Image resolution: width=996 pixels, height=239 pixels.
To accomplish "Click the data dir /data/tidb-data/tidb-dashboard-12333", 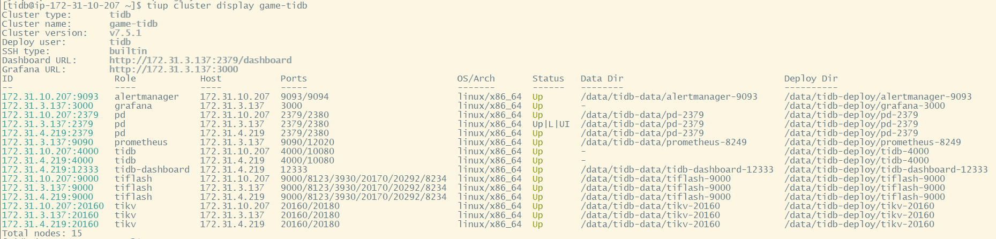I will [x=677, y=169].
